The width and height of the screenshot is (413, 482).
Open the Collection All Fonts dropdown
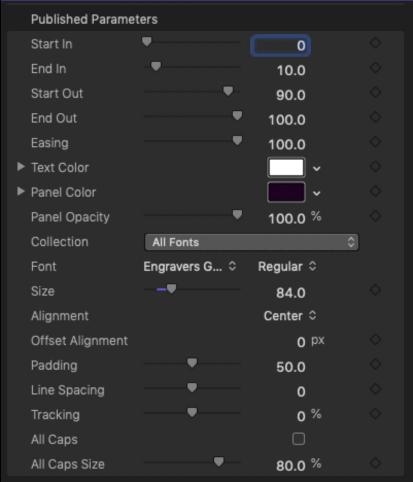pos(251,242)
